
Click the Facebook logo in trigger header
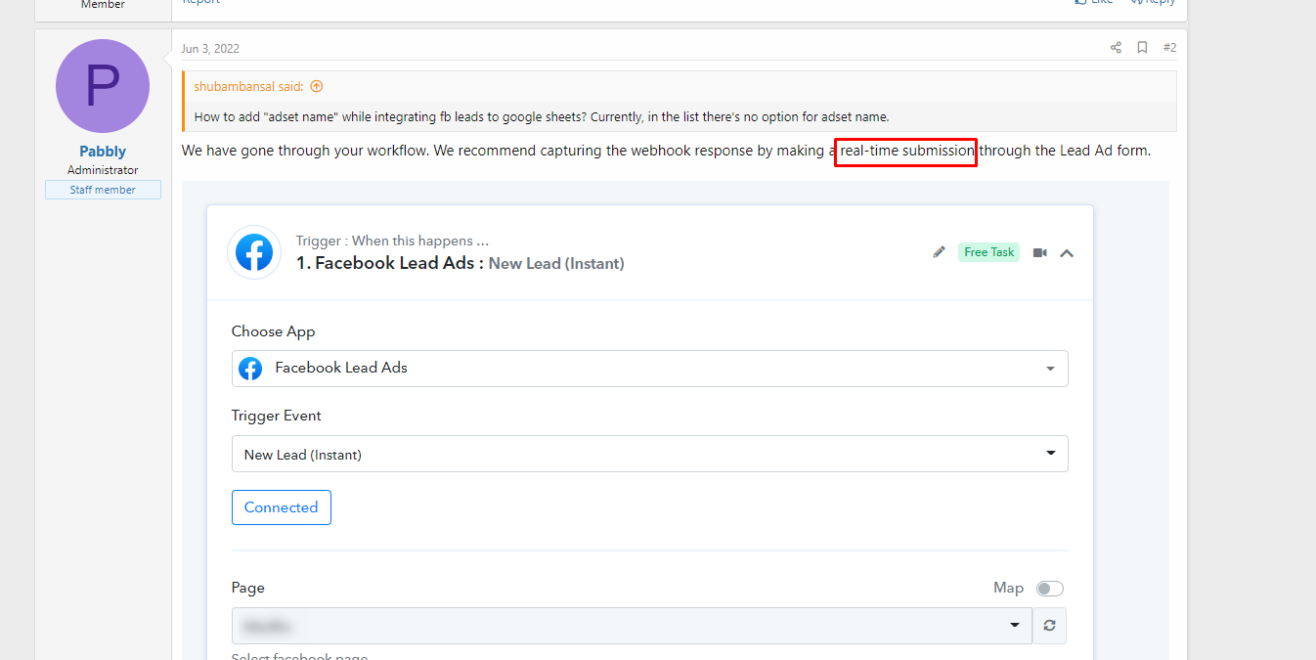[254, 252]
